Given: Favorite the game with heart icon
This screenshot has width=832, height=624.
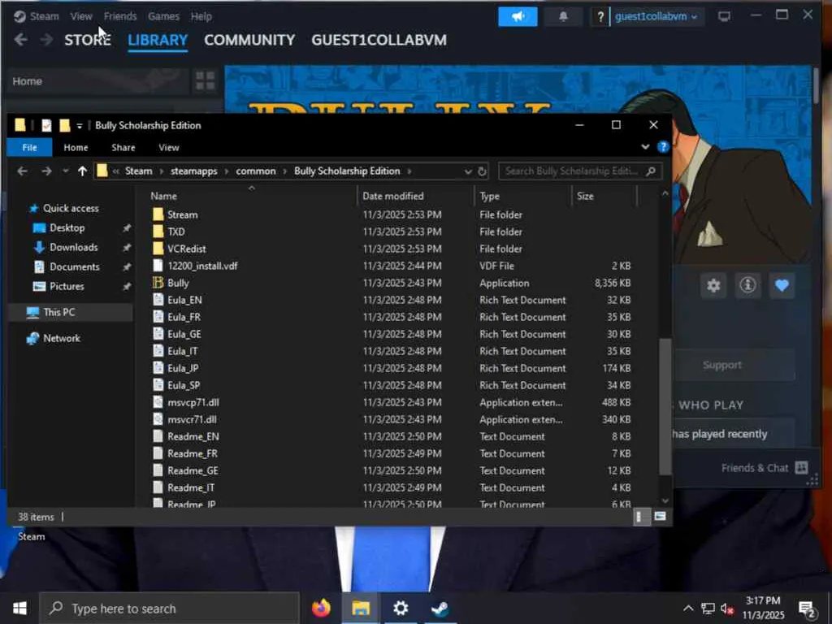Looking at the screenshot, I should 782,285.
